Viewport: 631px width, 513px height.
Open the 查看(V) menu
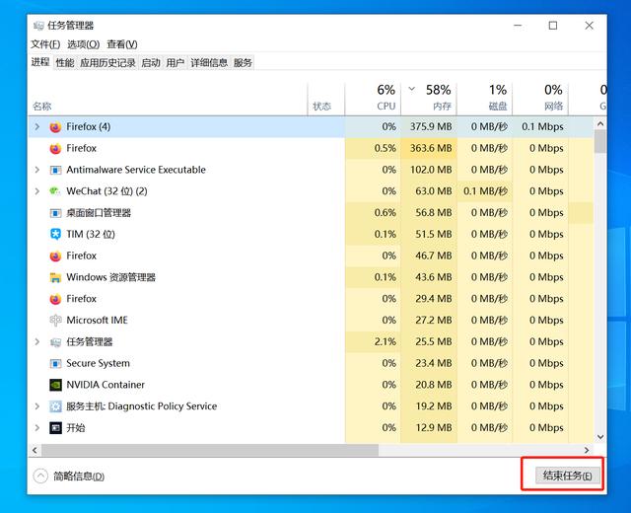pos(122,44)
